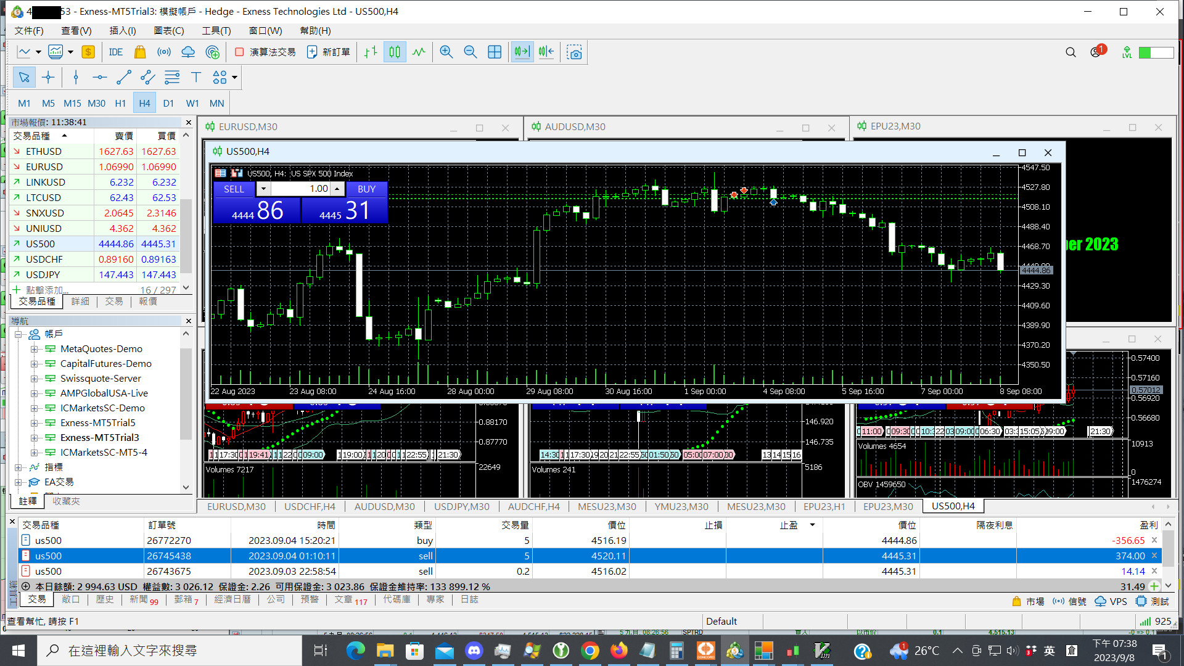Switch to the 歷史 tab in toolbox
Screen dimensions: 1184x666
click(104, 599)
